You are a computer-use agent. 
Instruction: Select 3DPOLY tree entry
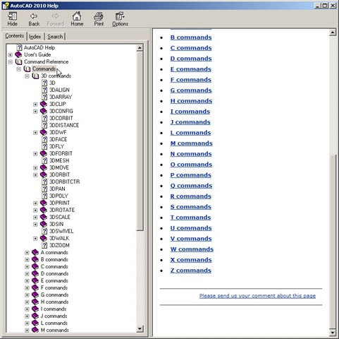point(58,196)
